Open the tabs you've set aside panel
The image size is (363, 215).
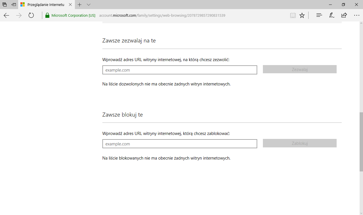tap(5, 5)
